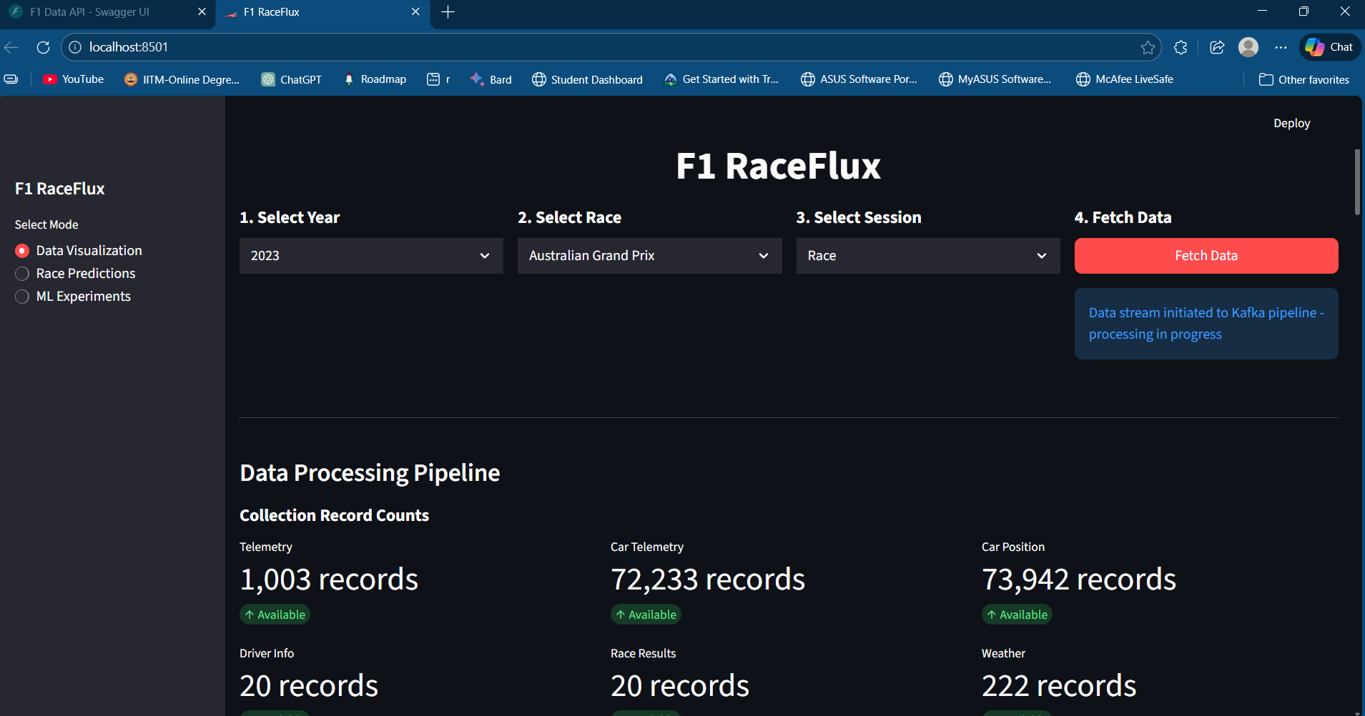Image resolution: width=1365 pixels, height=716 pixels.
Task: Open Copilot Chat button
Action: [x=1330, y=47]
